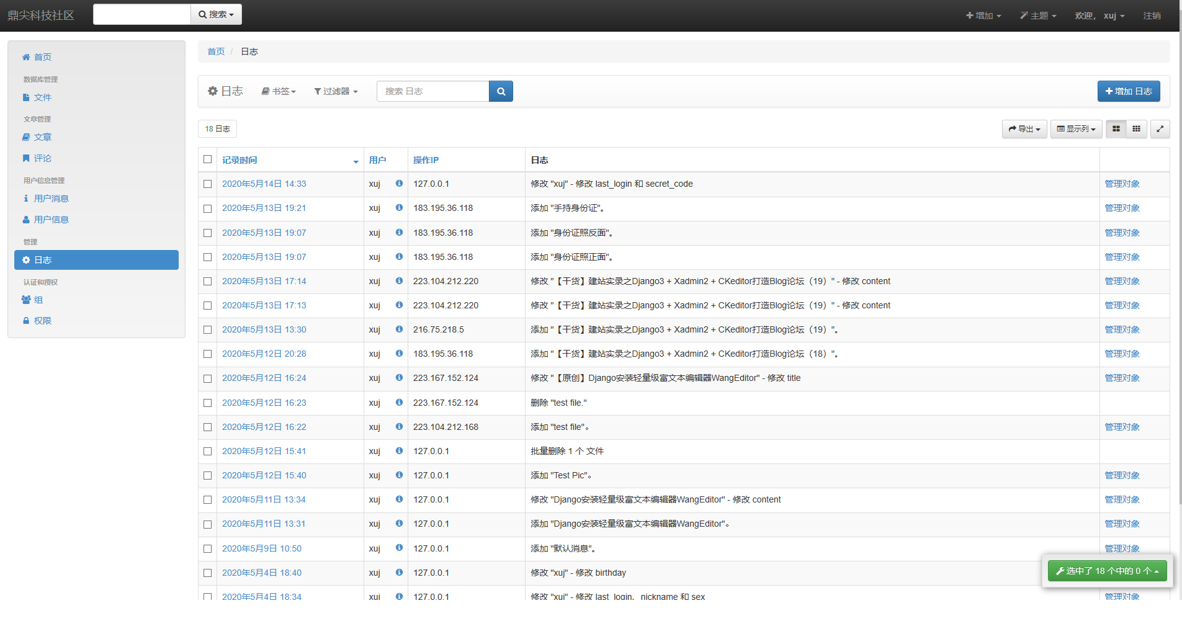Sort by 记录时间 column header
The height and width of the screenshot is (621, 1182).
pos(240,160)
